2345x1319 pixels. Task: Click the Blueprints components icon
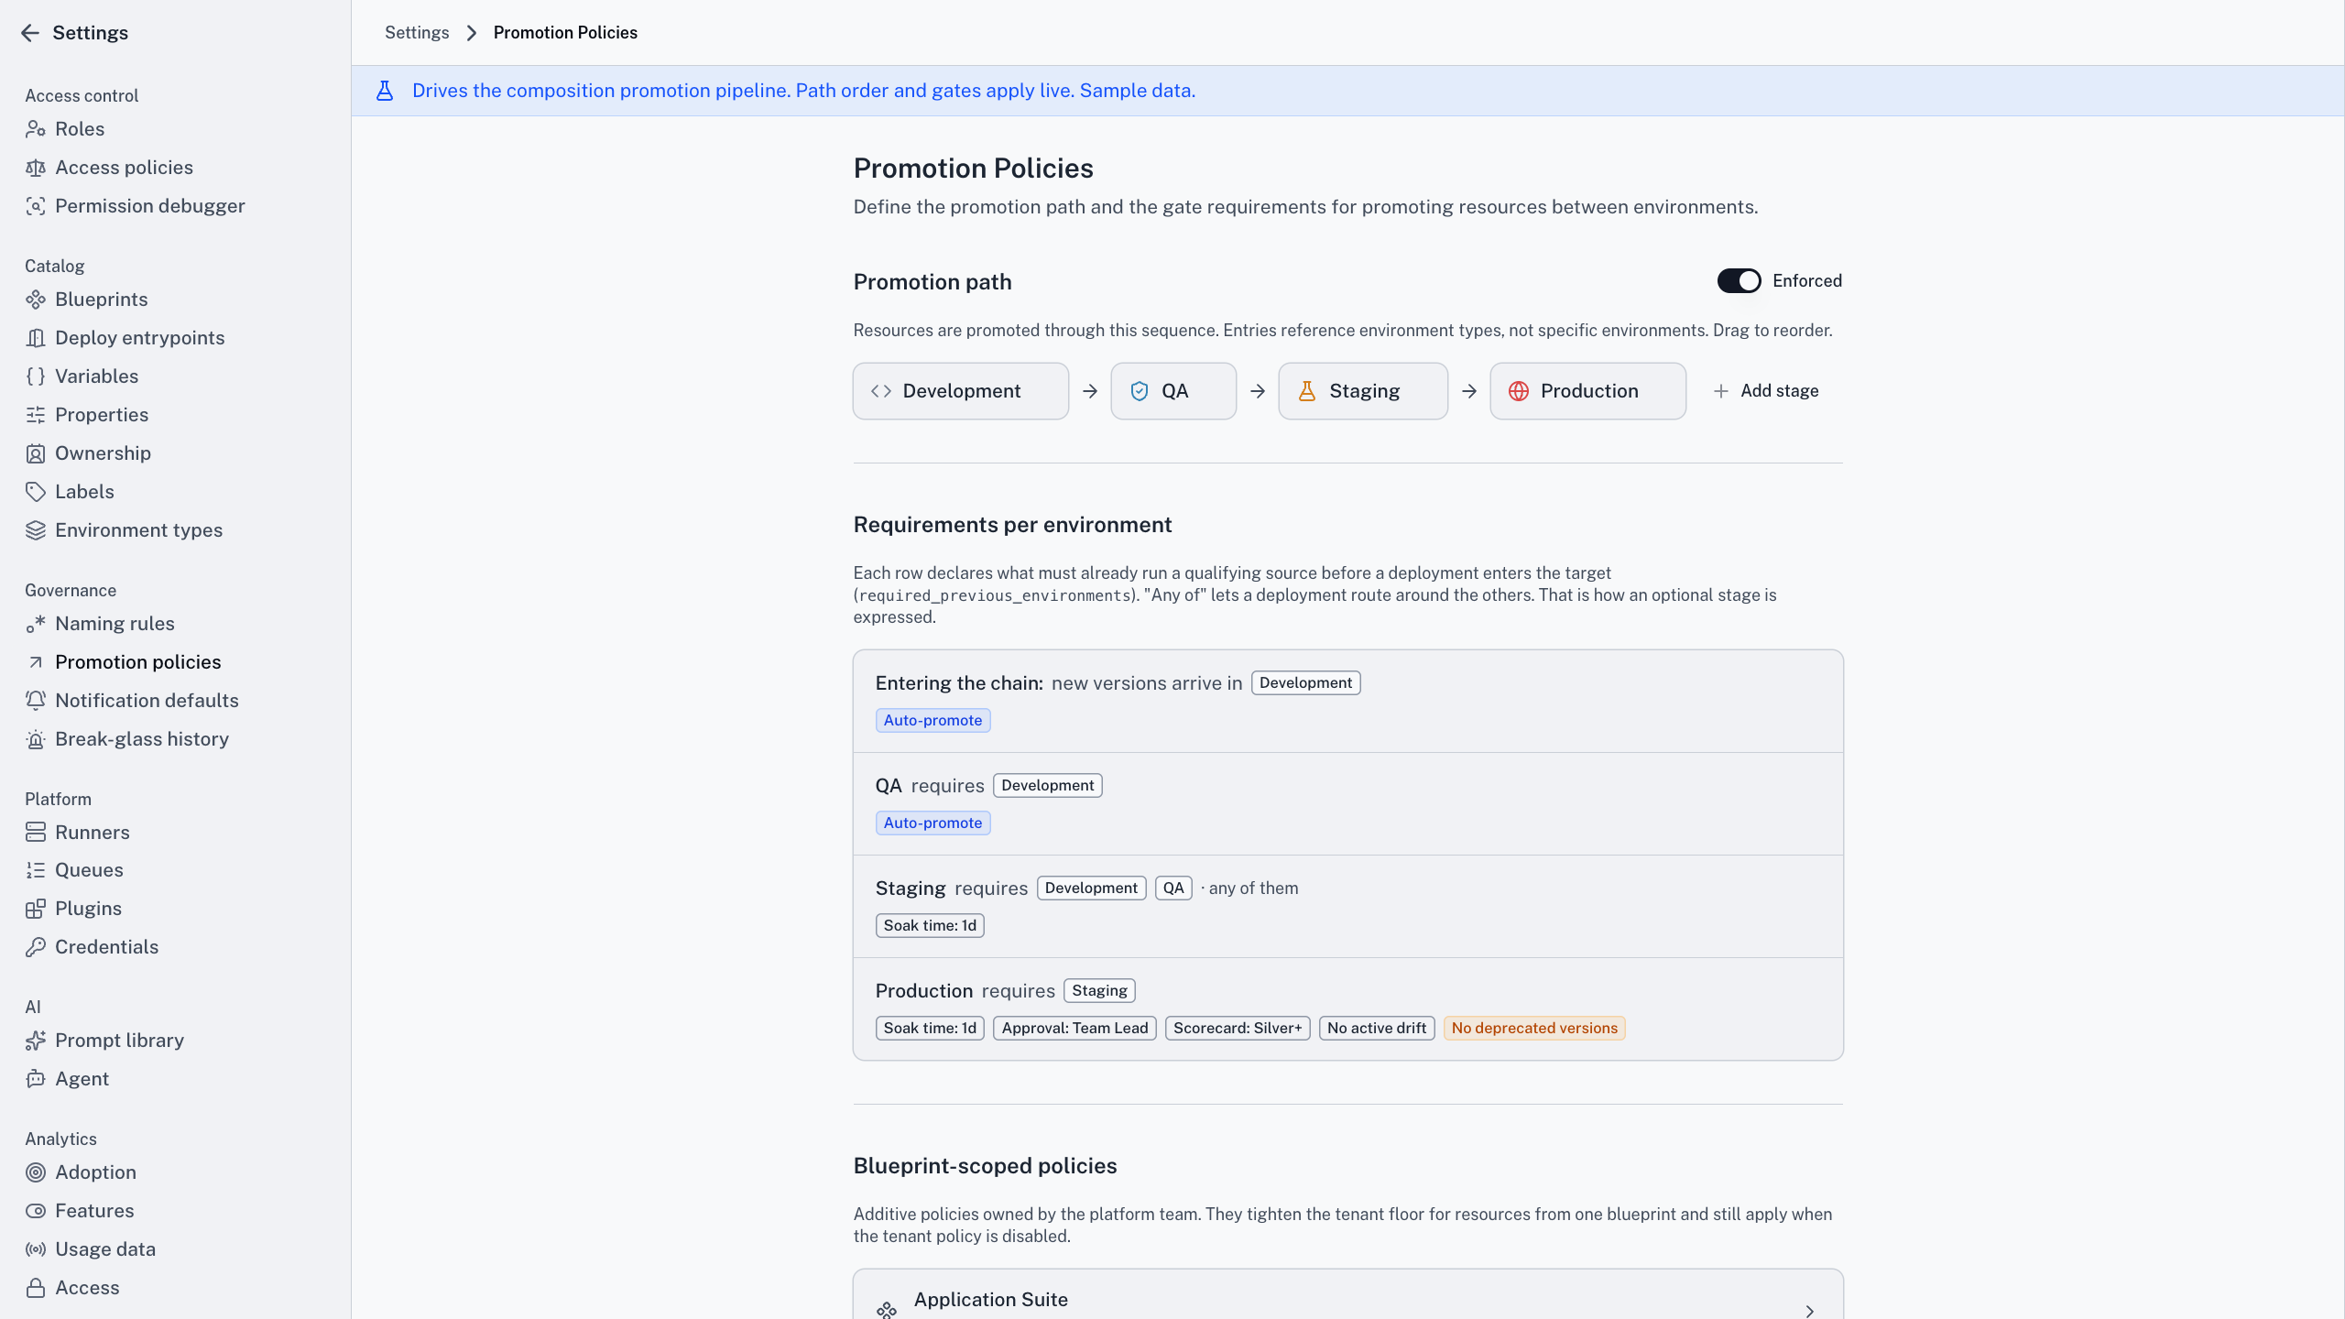[36, 300]
